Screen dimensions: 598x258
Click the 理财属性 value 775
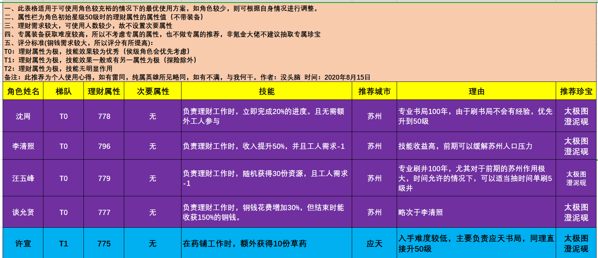104,243
